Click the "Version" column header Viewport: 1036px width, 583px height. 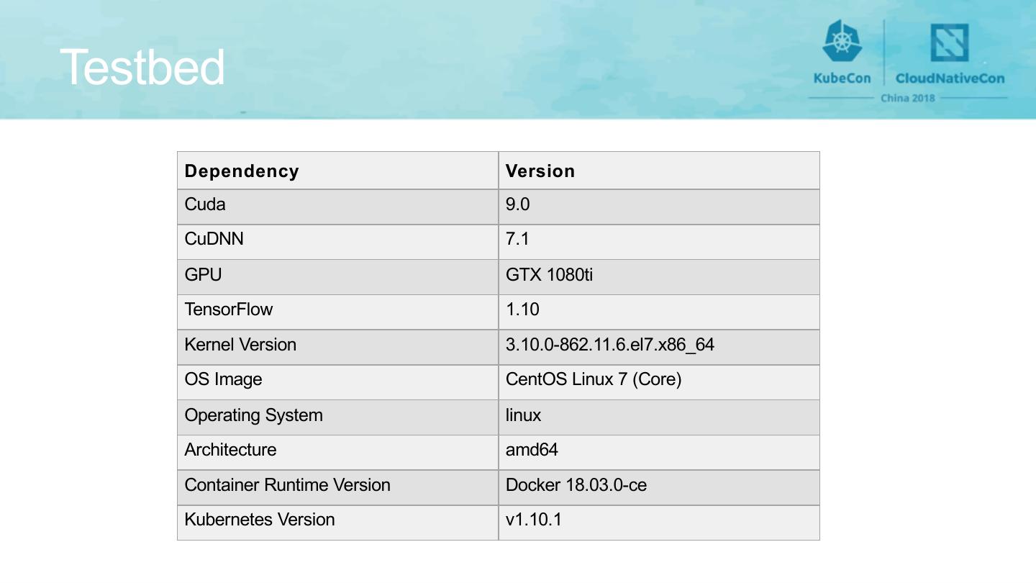click(540, 171)
